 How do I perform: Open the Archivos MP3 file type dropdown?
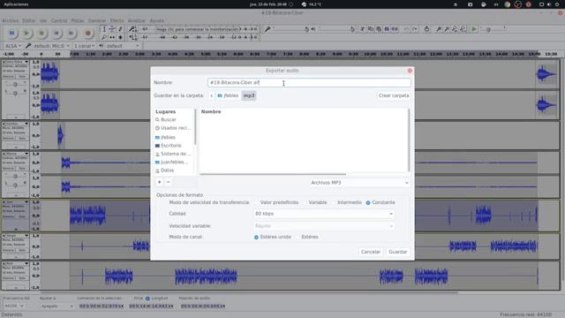pos(359,183)
